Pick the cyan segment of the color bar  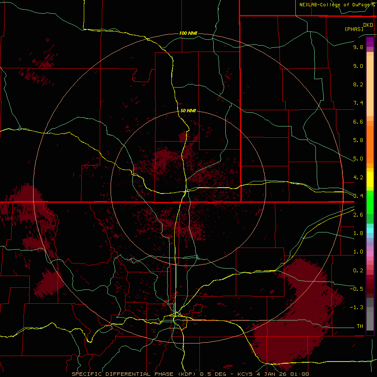pos(370,230)
